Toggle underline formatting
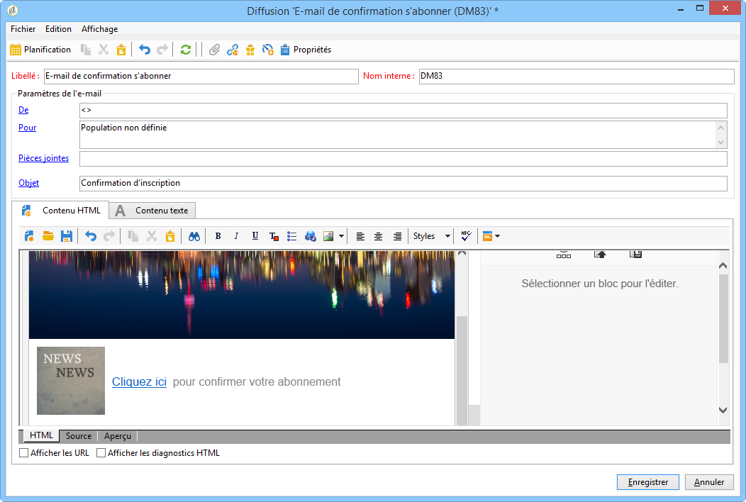The height and width of the screenshot is (502, 746). coord(255,236)
